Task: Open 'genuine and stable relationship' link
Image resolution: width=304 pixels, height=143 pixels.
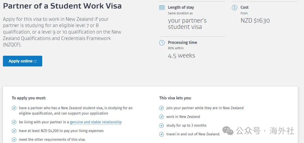Action: [96, 122]
